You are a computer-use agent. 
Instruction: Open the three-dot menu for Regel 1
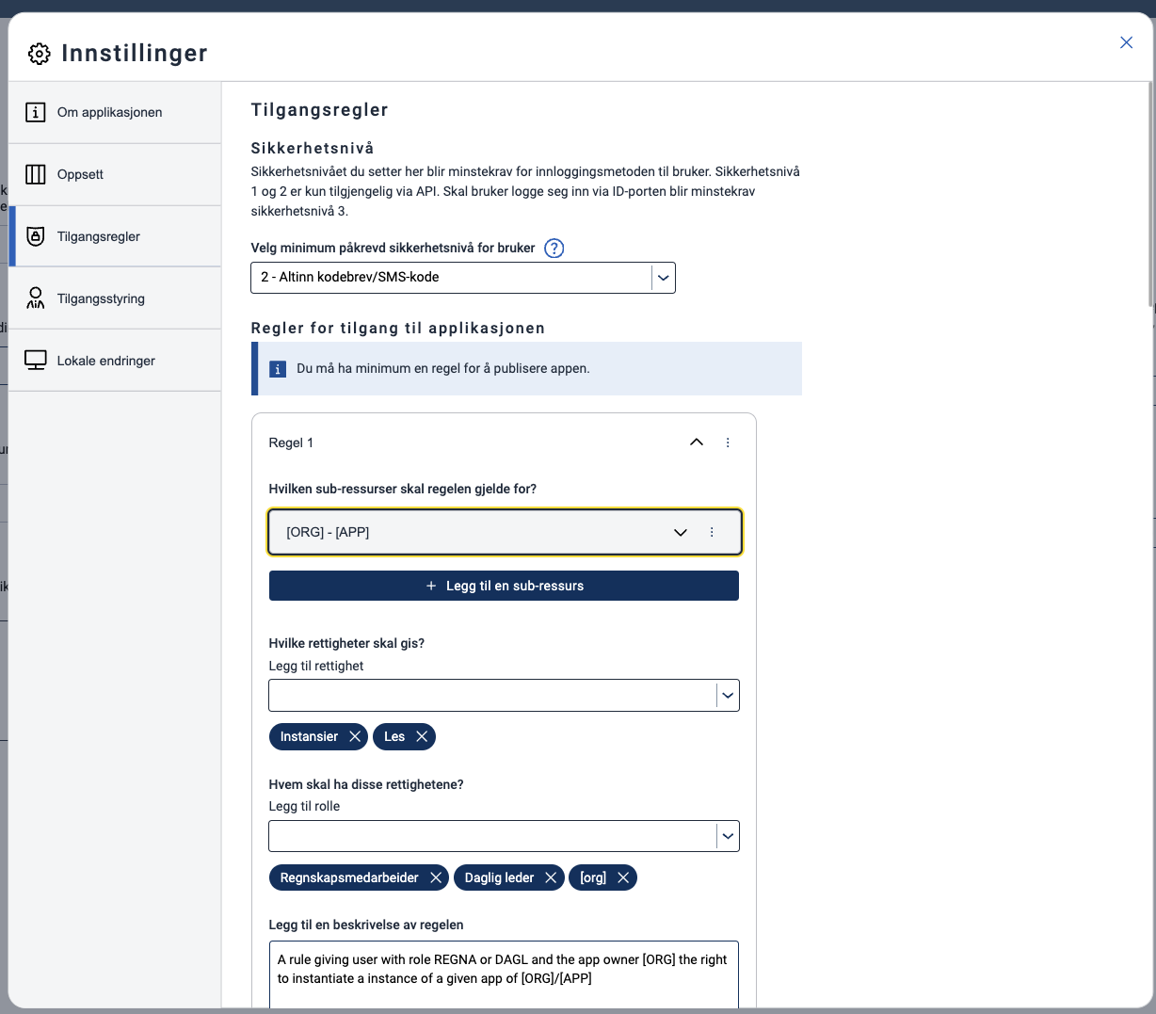coord(728,443)
